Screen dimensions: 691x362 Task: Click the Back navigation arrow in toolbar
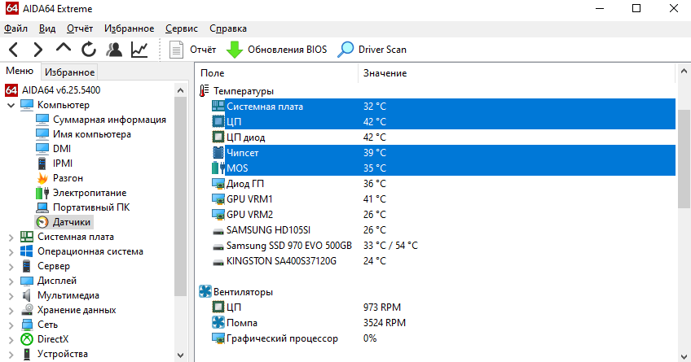point(15,50)
